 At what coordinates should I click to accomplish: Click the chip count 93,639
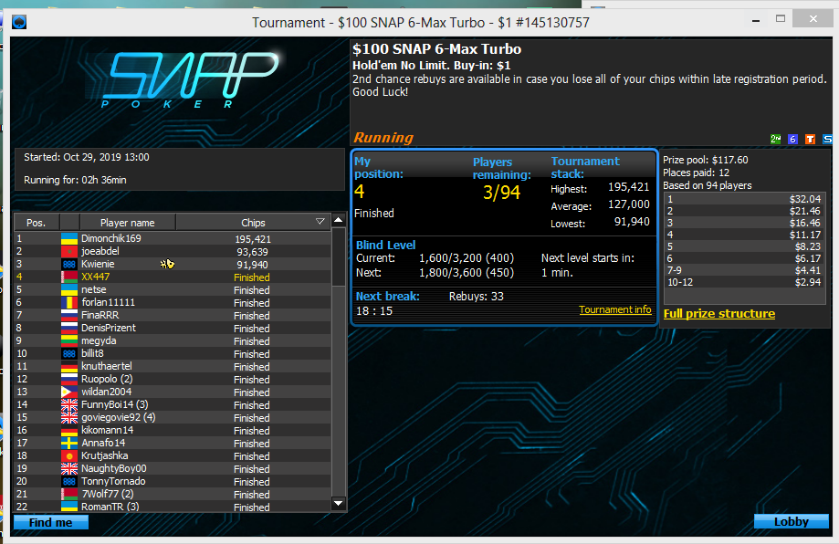253,252
